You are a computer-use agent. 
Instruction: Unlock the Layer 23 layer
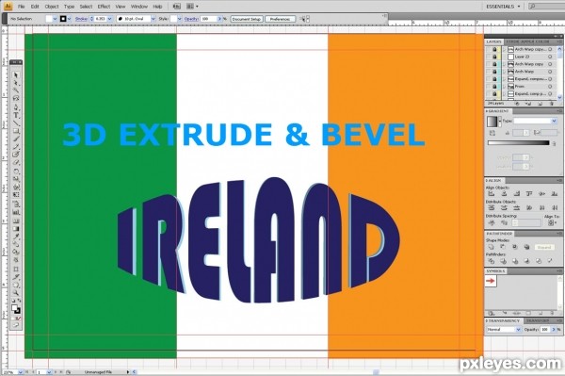[x=494, y=57]
